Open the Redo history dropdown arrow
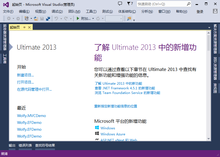 pyautogui.click(x=71, y=18)
